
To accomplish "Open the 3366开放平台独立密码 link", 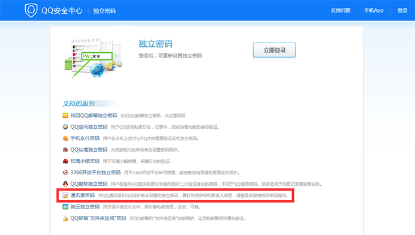I will (95, 172).
